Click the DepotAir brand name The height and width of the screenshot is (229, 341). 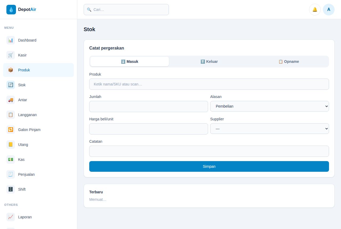click(27, 10)
